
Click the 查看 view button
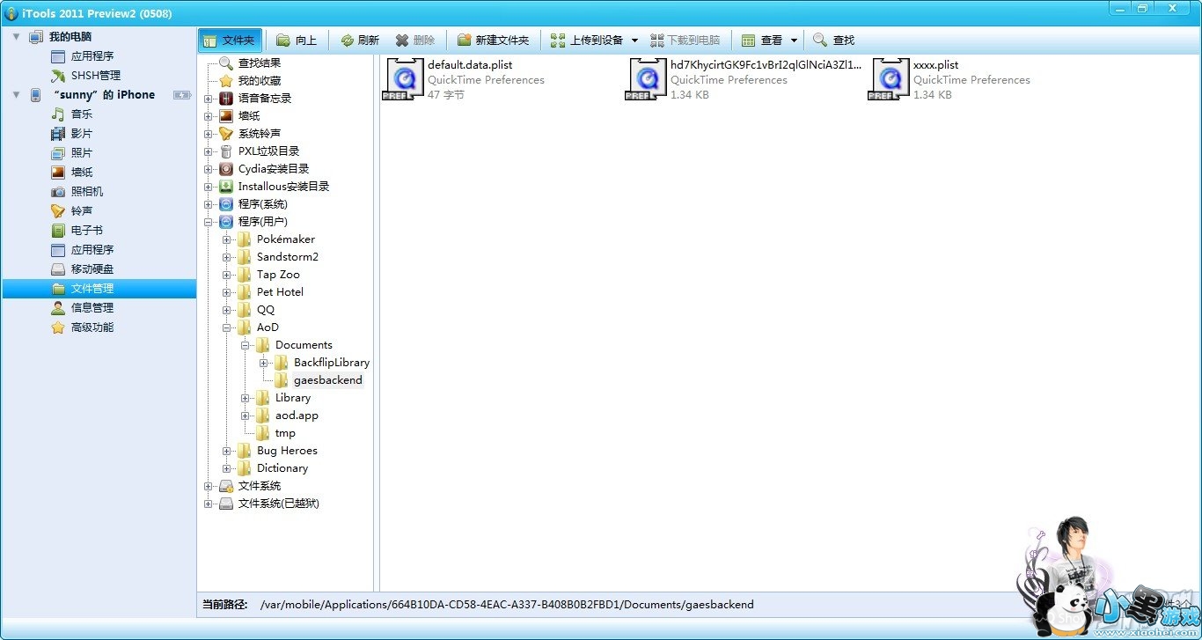[x=762, y=40]
